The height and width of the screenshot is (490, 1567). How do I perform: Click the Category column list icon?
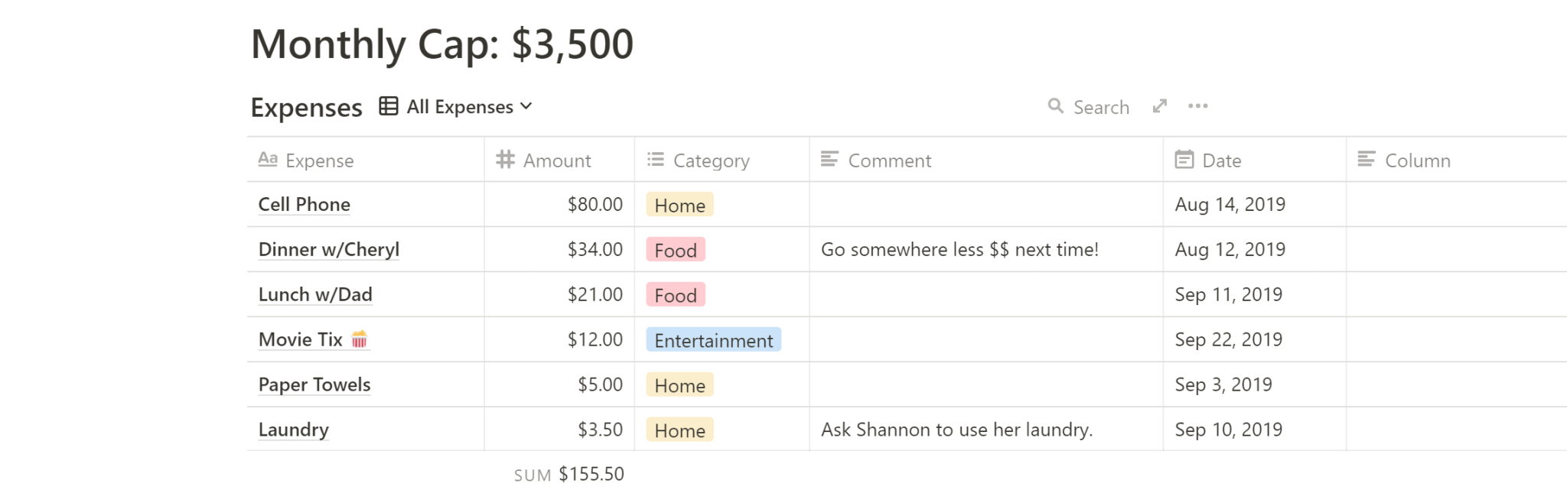pyautogui.click(x=656, y=160)
